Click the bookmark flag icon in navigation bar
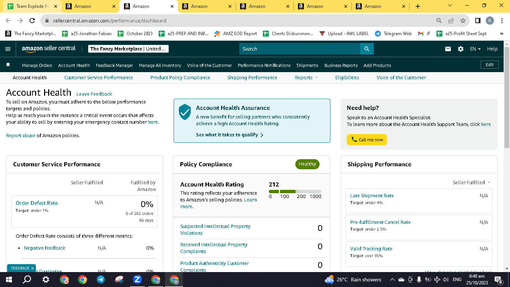Image resolution: width=510 pixels, height=287 pixels. pos(8,65)
